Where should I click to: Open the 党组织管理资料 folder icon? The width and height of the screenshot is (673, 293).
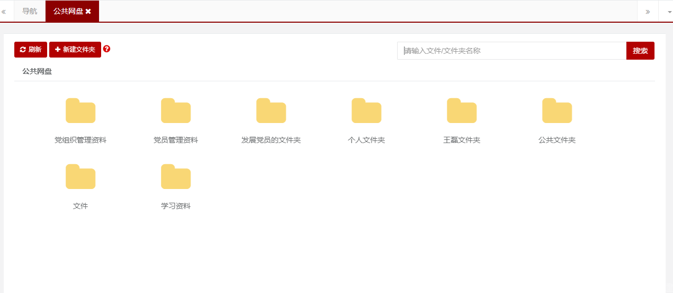tap(80, 111)
